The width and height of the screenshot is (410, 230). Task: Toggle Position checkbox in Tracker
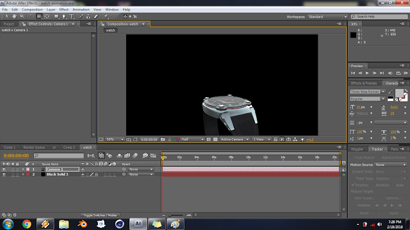click(x=353, y=185)
